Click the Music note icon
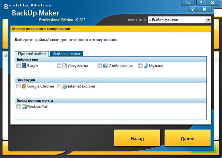The height and width of the screenshot is (158, 222). [146, 66]
